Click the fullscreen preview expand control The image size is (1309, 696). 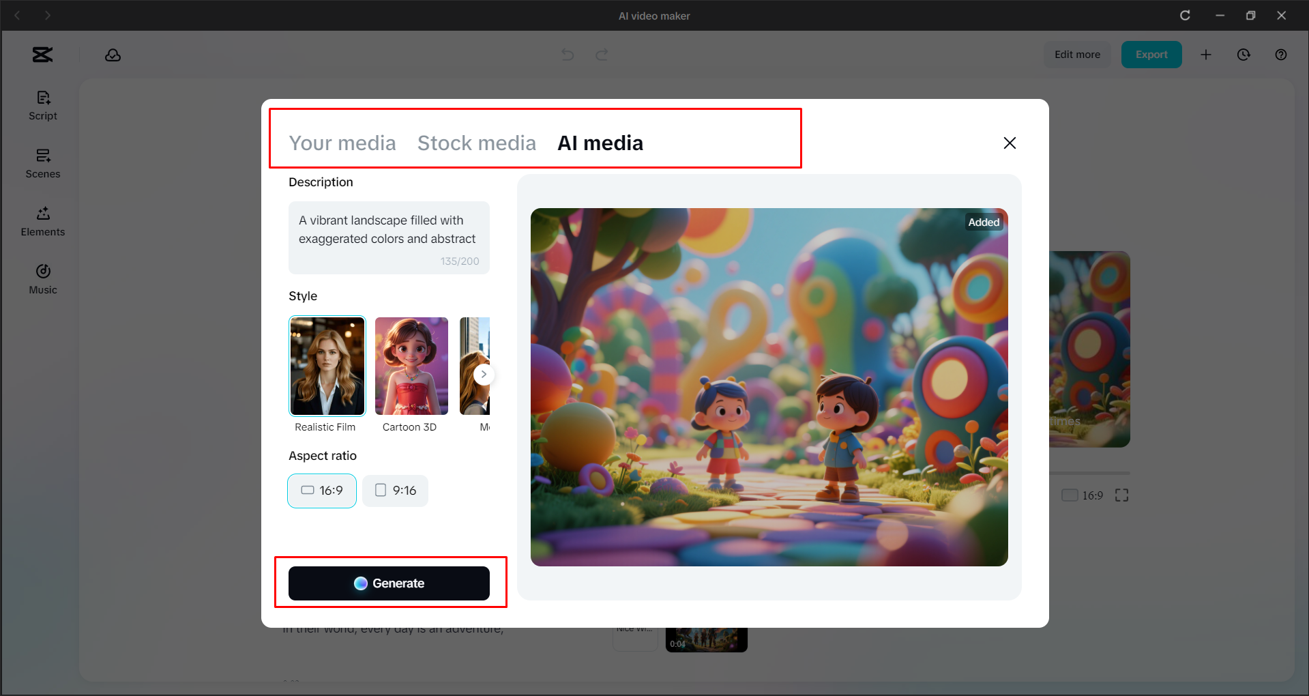point(1121,495)
